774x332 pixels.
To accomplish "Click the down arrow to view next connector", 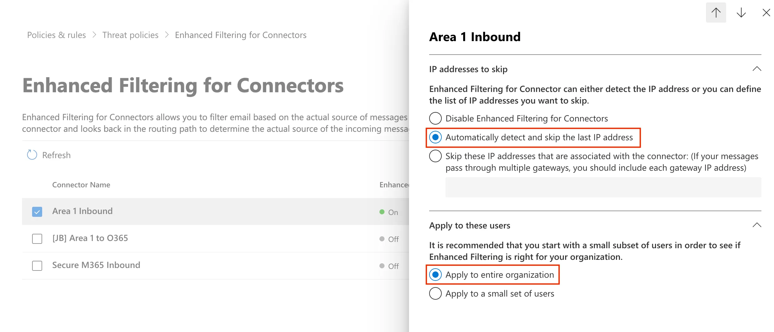I will pyautogui.click(x=741, y=13).
